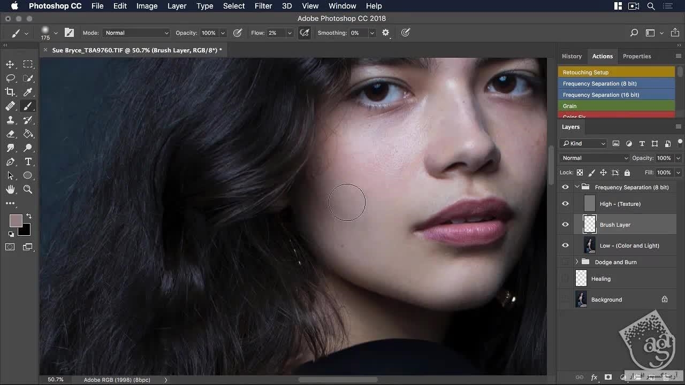Select the Background layer thumbnail
The height and width of the screenshot is (385, 685).
pyautogui.click(x=581, y=299)
